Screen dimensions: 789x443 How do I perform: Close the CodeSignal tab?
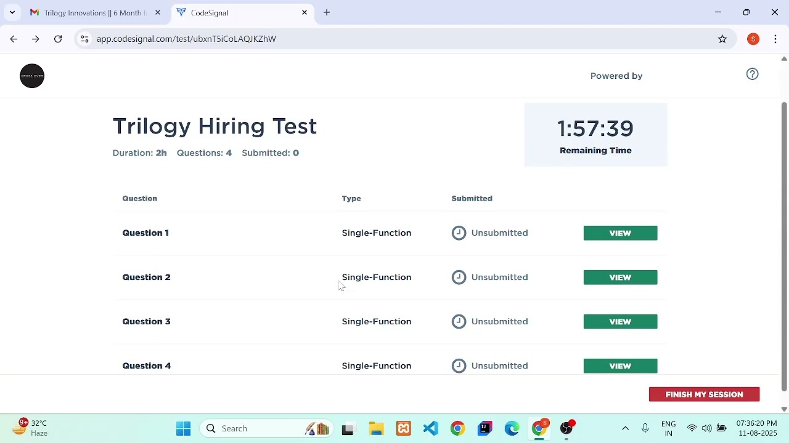click(305, 12)
